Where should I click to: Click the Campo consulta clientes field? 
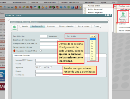(49, 47)
